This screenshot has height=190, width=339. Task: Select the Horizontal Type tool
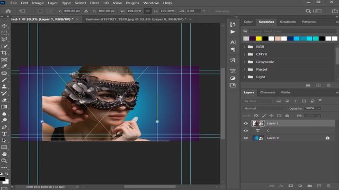[x=4, y=134]
